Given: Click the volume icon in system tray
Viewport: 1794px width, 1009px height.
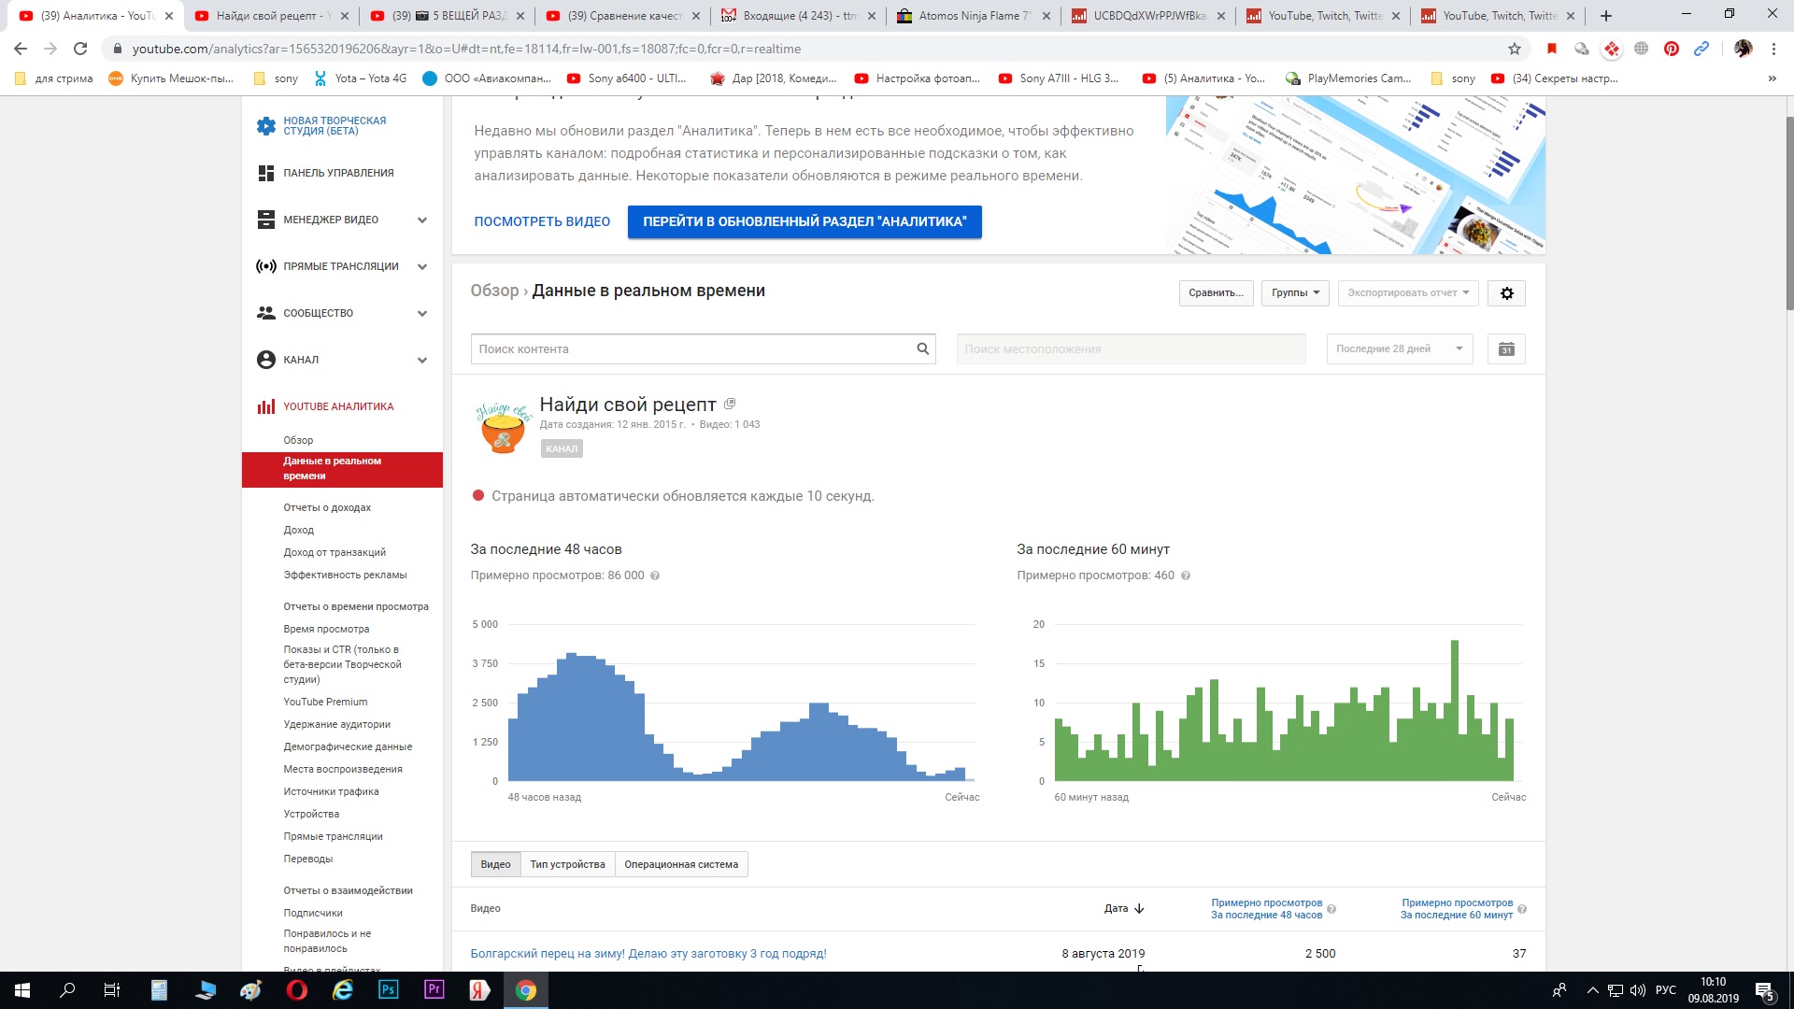Looking at the screenshot, I should (1637, 990).
